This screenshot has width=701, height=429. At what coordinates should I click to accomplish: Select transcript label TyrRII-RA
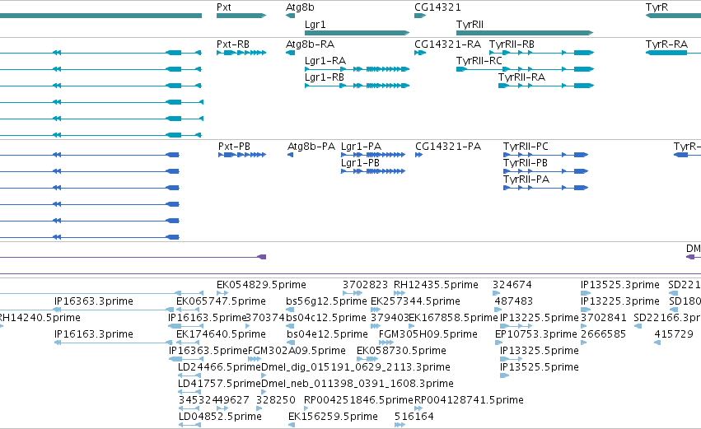[521, 77]
